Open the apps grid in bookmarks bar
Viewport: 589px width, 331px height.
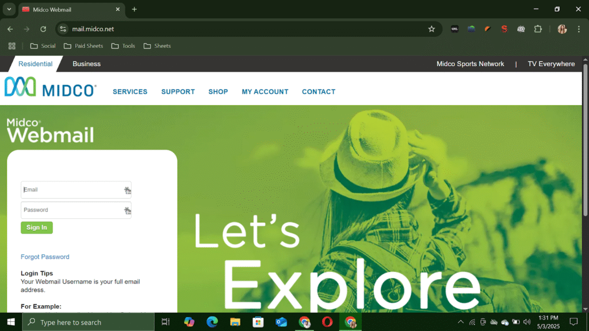pyautogui.click(x=12, y=46)
